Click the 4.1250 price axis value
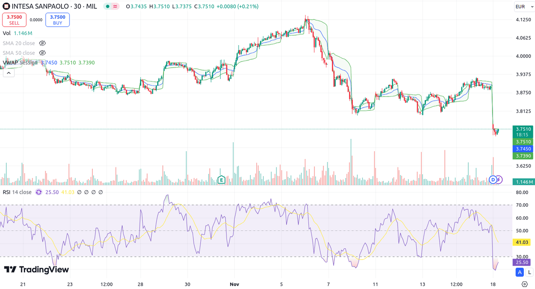Image resolution: width=535 pixels, height=289 pixels. tap(523, 20)
